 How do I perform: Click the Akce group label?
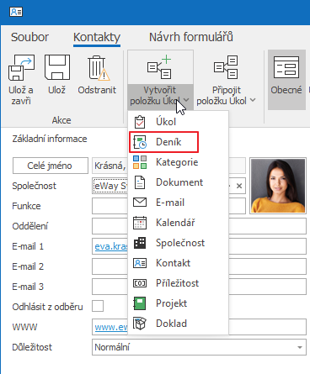pyautogui.click(x=61, y=120)
